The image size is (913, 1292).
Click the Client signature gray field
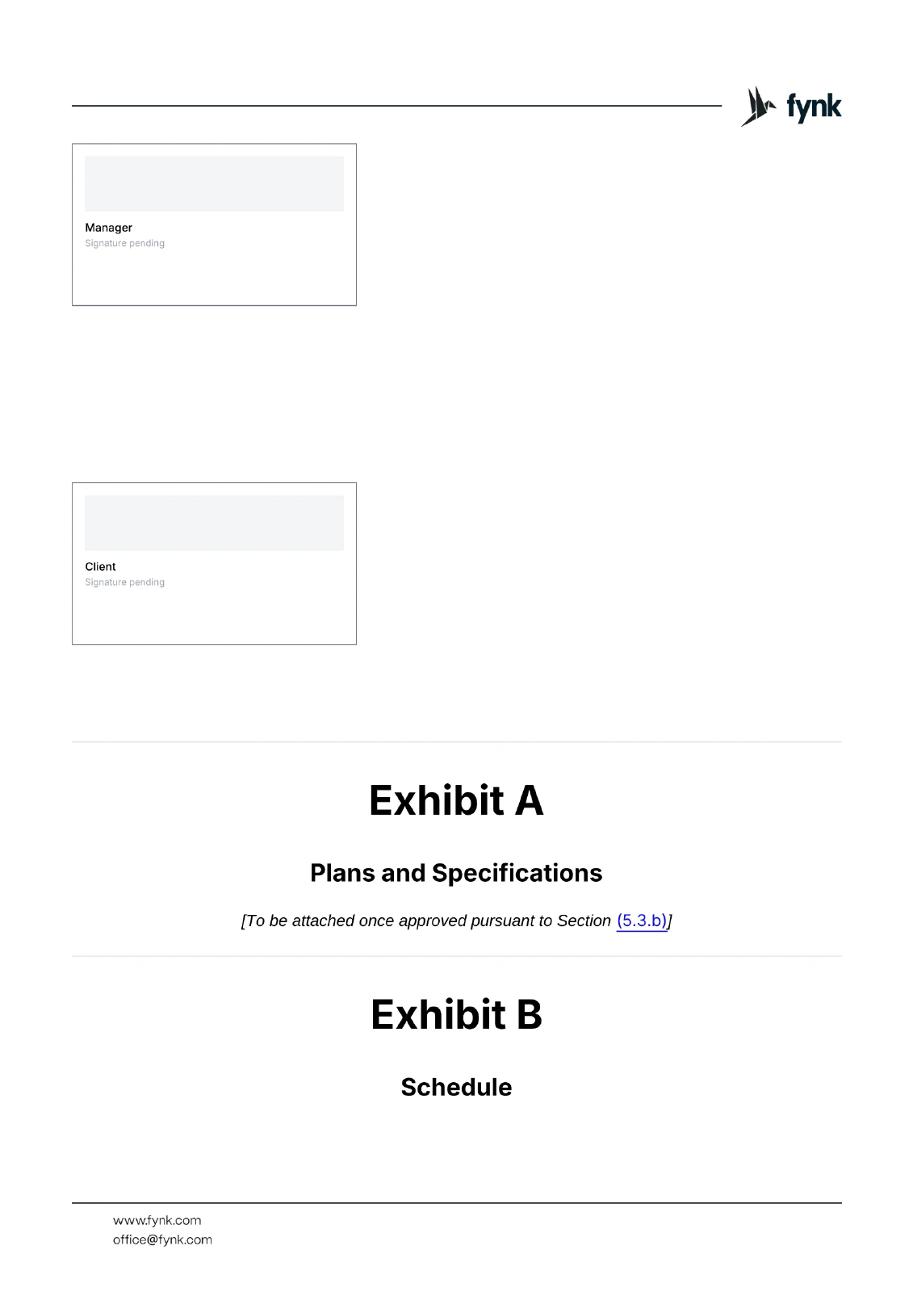[x=214, y=523]
